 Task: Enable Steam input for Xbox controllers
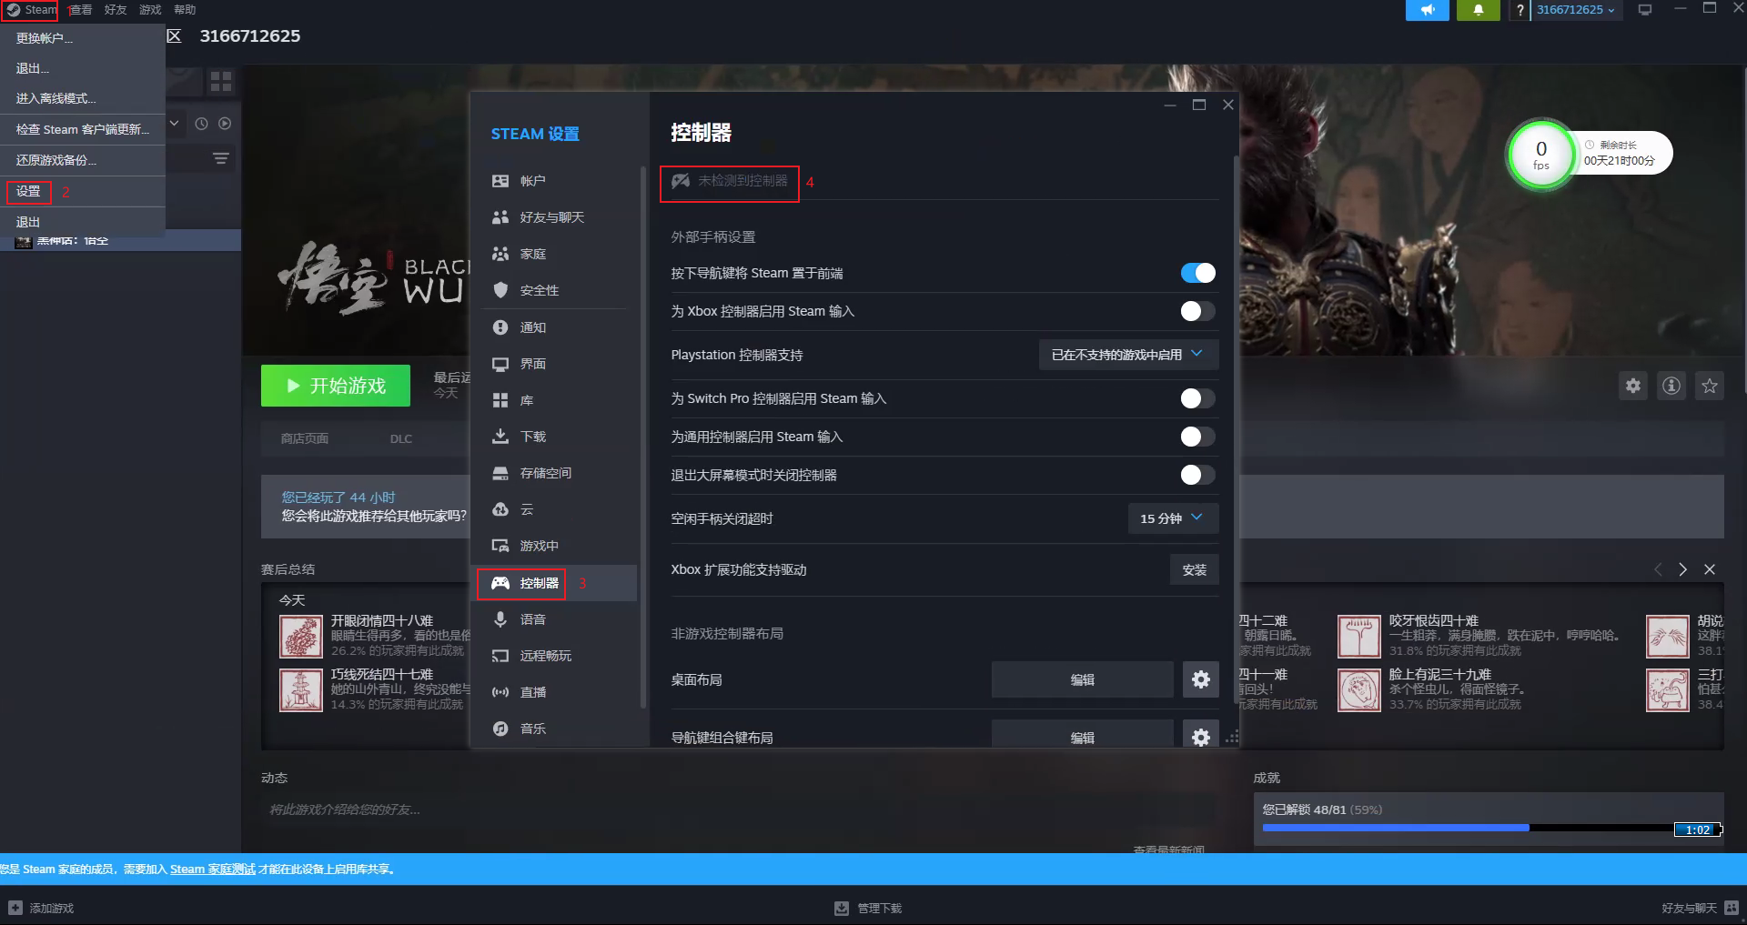pyautogui.click(x=1197, y=311)
